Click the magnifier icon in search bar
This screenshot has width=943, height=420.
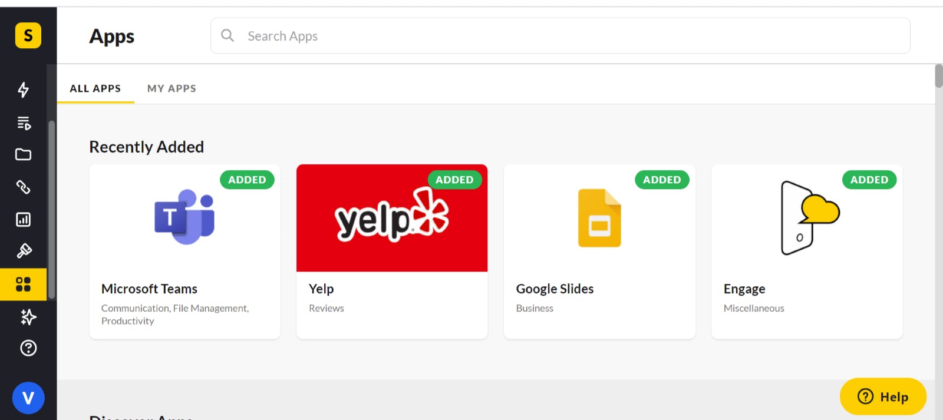227,36
